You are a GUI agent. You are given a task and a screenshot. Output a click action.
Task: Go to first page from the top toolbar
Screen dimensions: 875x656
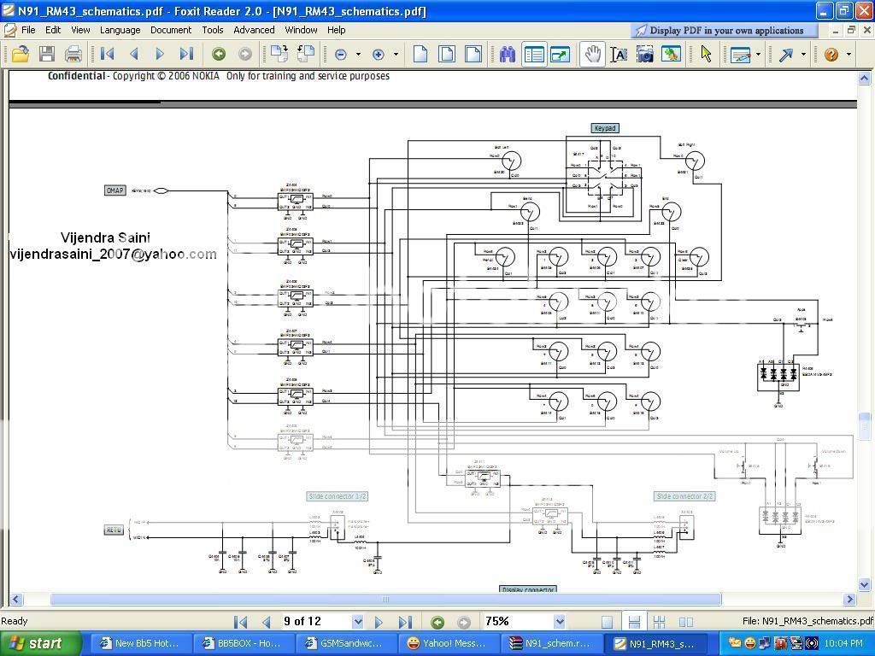click(107, 54)
